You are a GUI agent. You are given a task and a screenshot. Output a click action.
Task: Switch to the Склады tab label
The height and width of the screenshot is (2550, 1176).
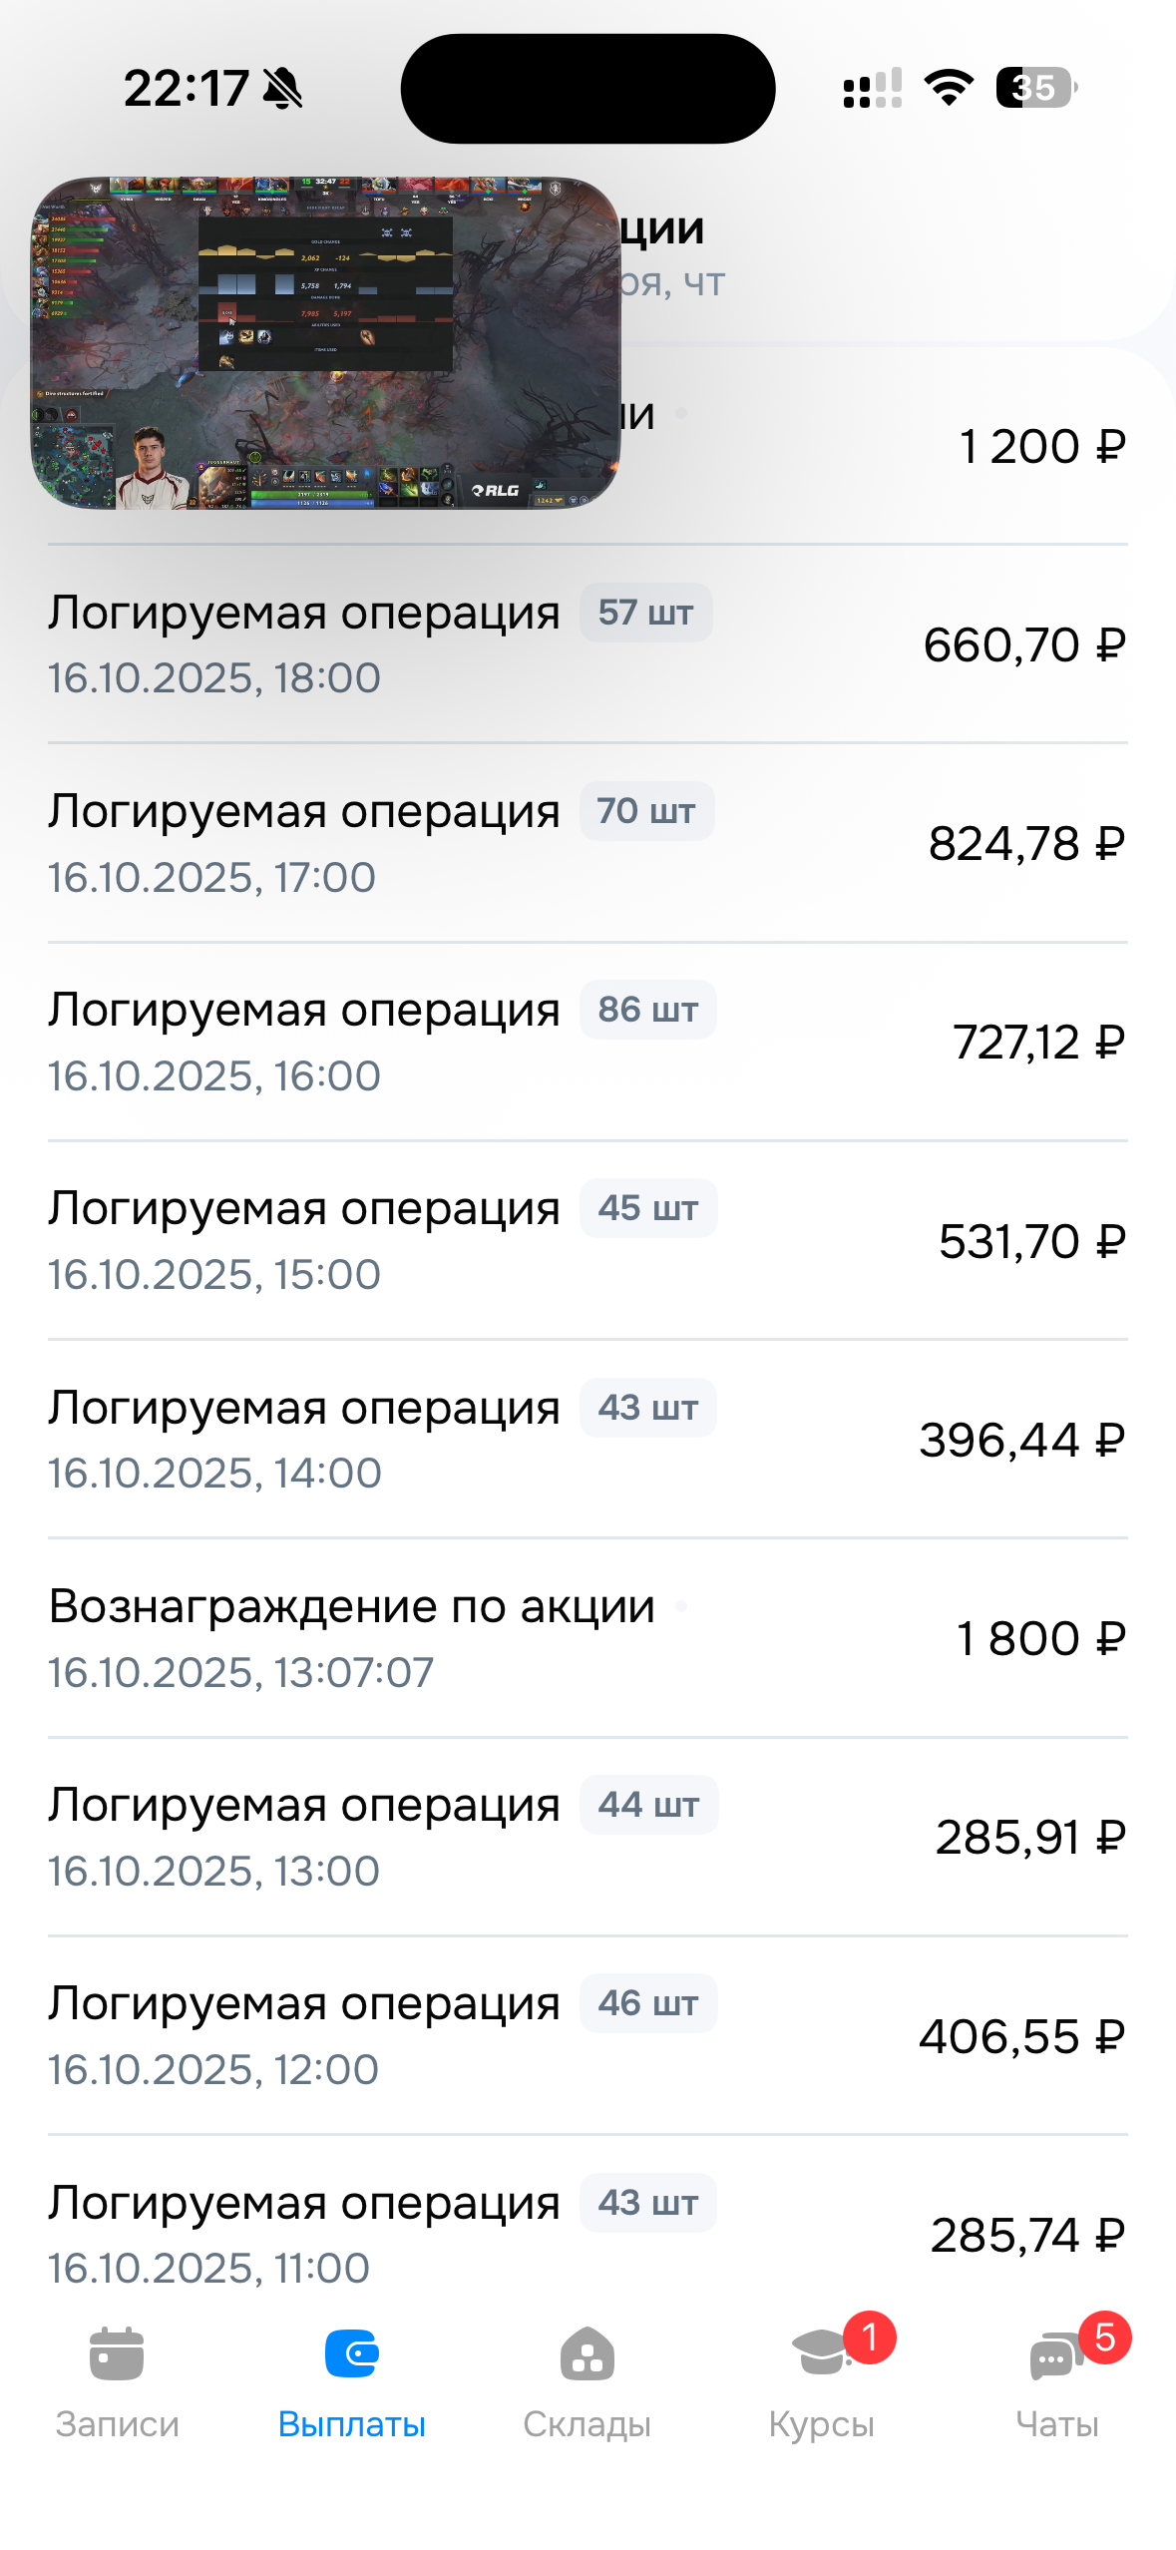[587, 2424]
